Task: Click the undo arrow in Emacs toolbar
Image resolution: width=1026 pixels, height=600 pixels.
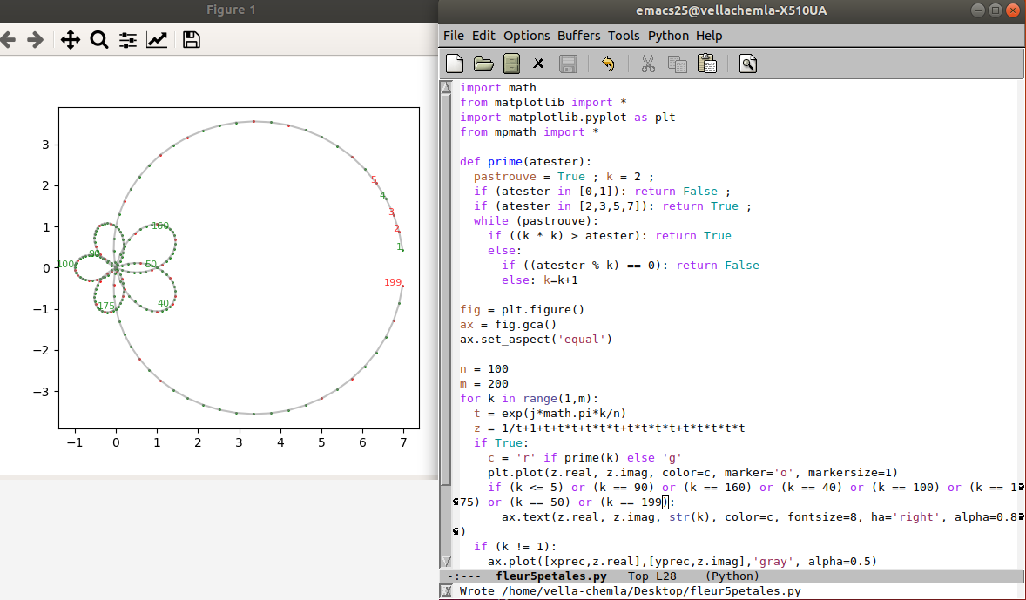Action: click(x=608, y=63)
